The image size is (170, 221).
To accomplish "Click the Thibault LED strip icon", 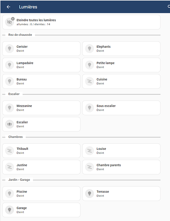I will click(10, 151).
